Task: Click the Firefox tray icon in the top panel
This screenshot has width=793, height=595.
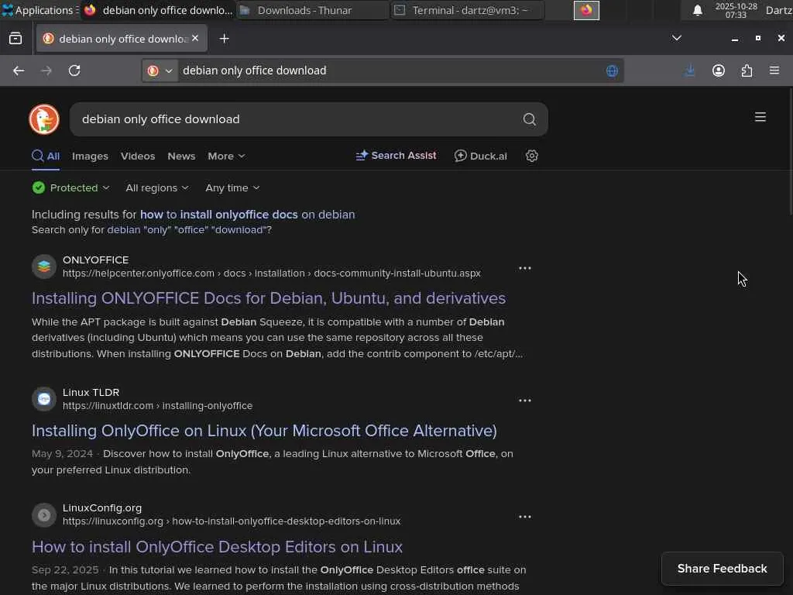Action: coord(586,10)
